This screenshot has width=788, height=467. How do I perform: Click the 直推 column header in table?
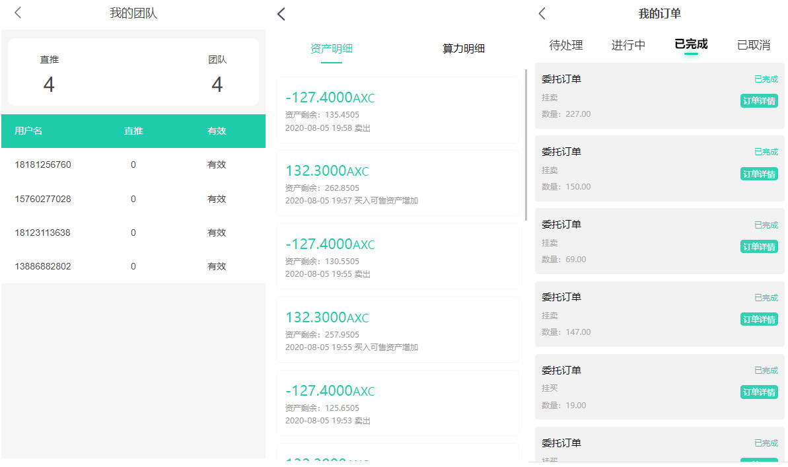[x=133, y=131]
